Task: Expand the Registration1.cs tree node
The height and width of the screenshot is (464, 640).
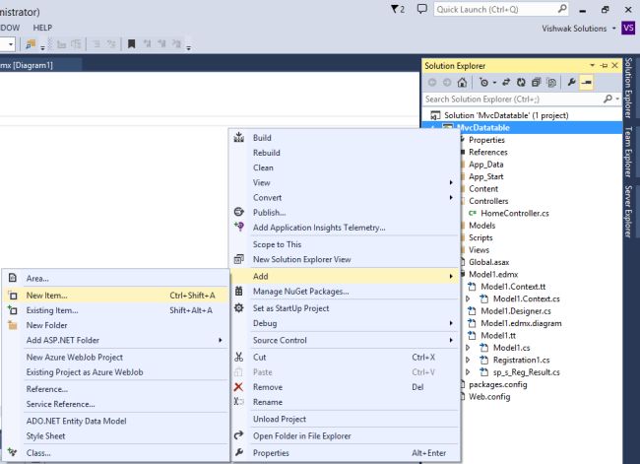Action: (468, 361)
